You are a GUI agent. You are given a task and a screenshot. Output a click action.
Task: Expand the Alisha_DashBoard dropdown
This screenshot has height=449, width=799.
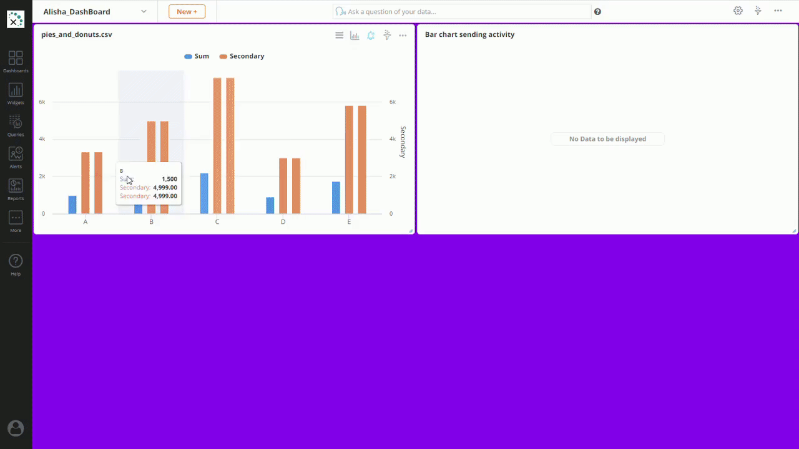[144, 12]
